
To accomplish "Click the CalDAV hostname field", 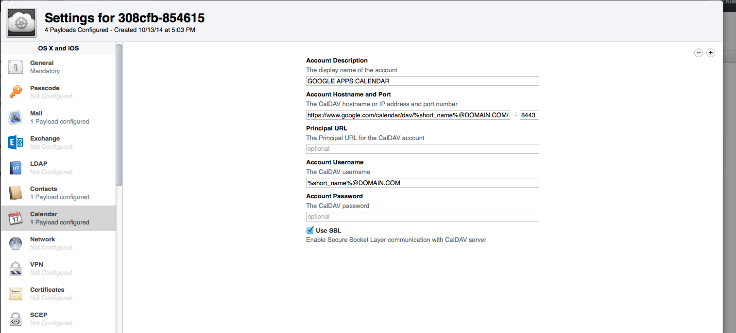I will click(x=408, y=115).
